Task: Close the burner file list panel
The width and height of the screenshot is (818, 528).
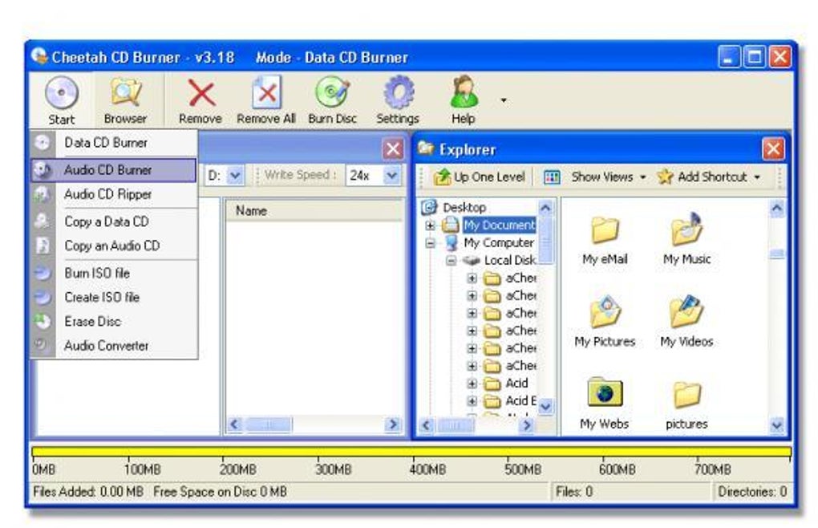Action: point(393,149)
